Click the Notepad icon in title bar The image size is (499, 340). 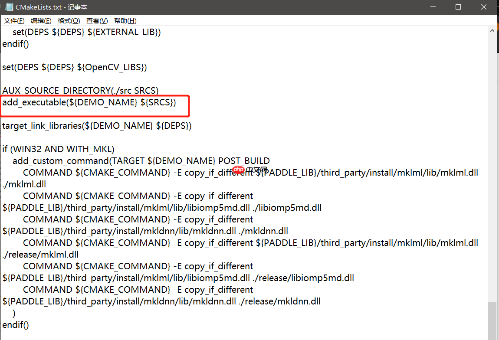9,7
